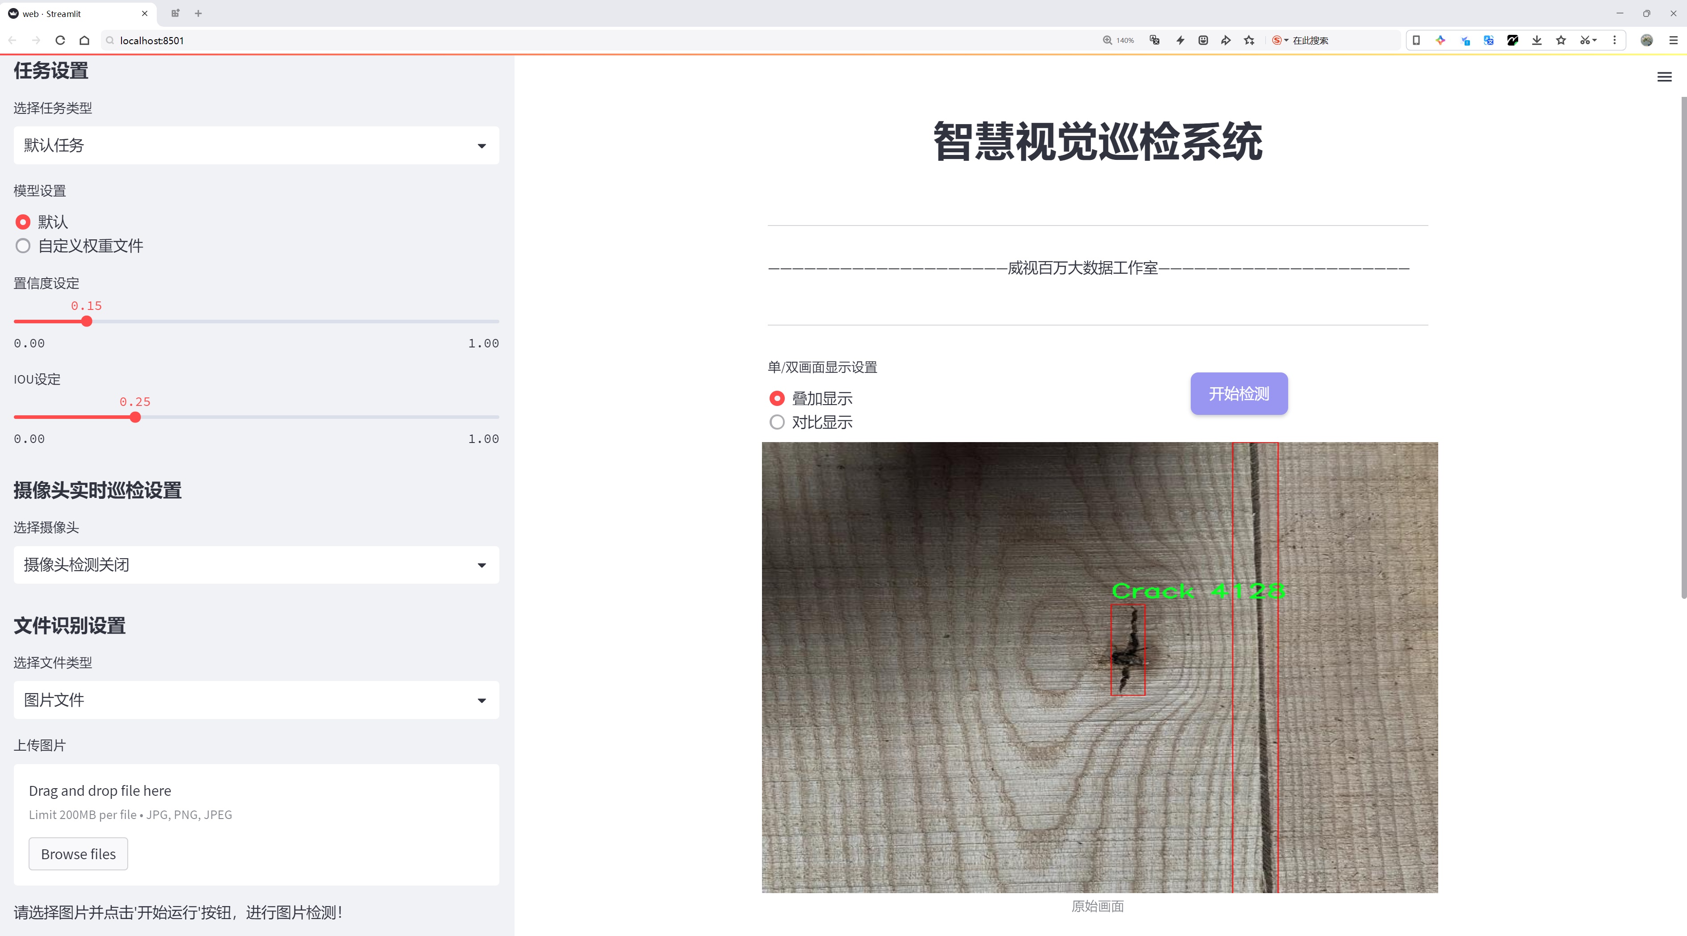Click the blue notification extension icon
This screenshot has height=936, width=1687.
click(x=1465, y=41)
